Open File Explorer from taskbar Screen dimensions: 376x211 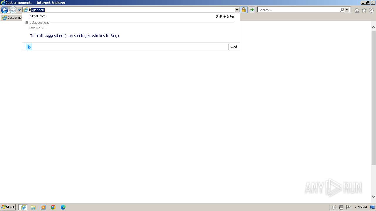pyautogui.click(x=33, y=207)
